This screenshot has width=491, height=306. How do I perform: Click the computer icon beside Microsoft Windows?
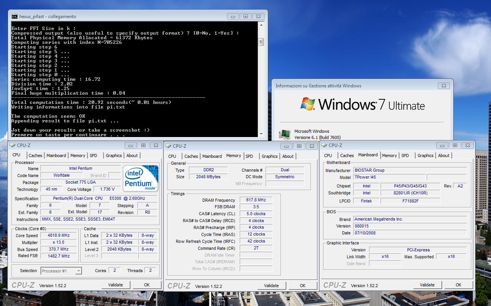(285, 134)
